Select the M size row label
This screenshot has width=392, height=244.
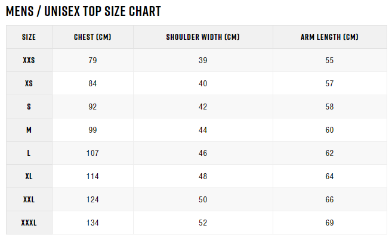29,130
